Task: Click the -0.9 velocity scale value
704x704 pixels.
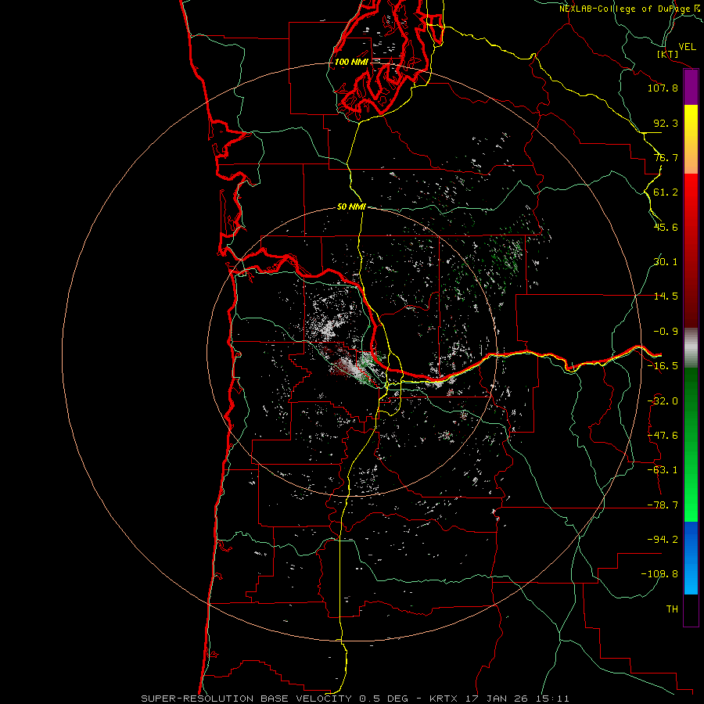Action: 666,332
